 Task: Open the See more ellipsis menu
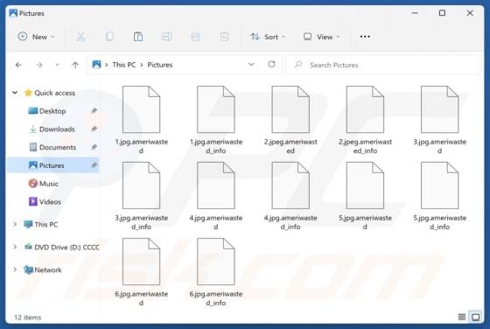[x=365, y=37]
